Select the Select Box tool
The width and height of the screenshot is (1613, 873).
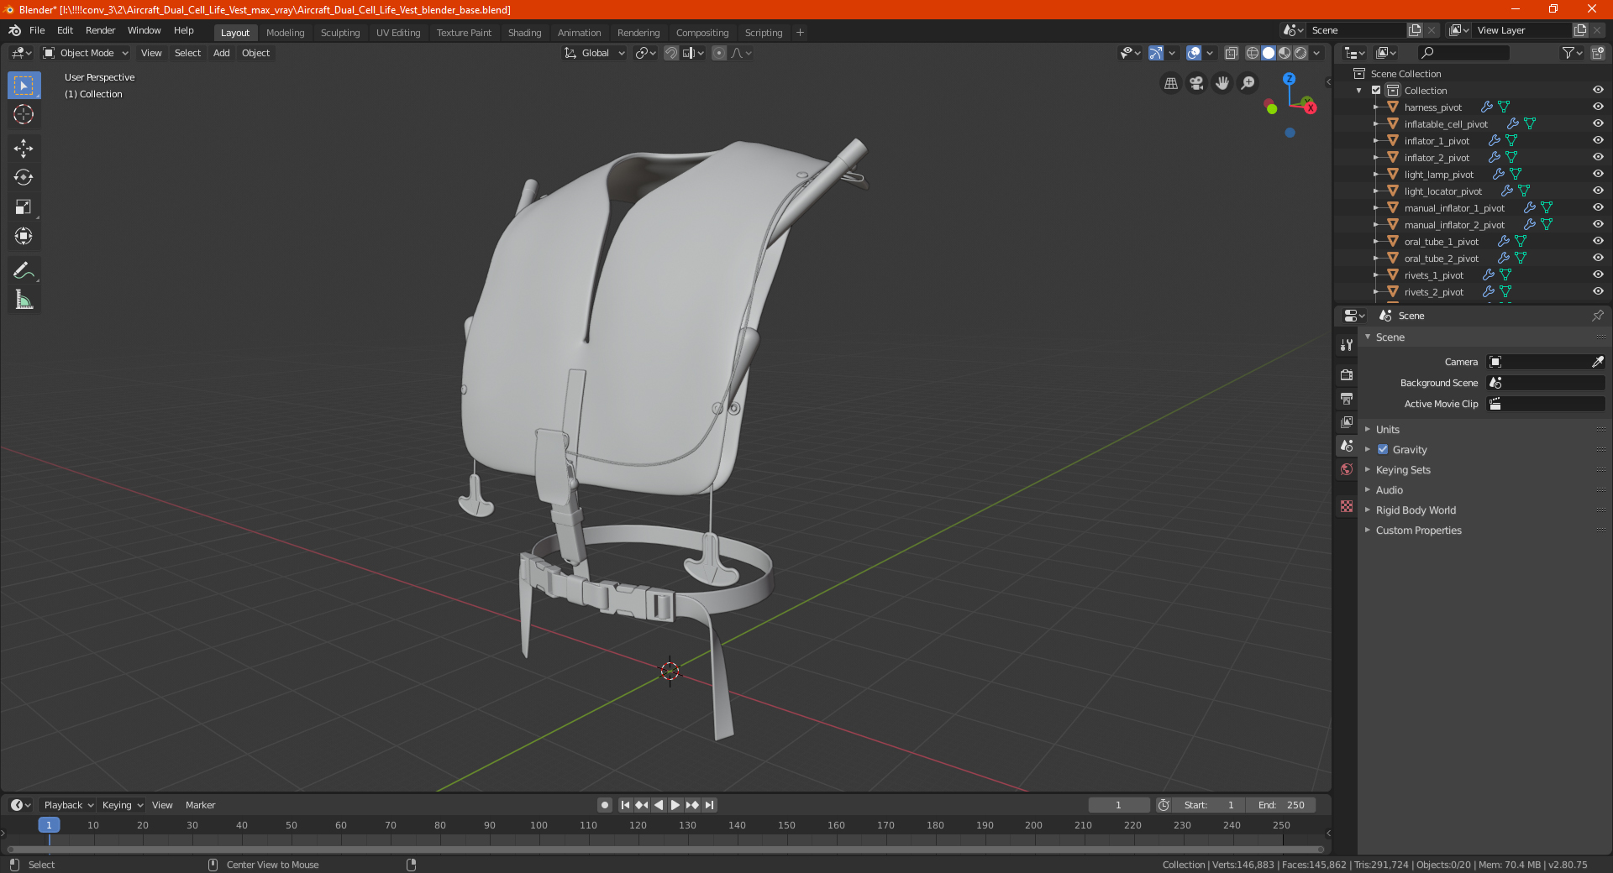(24, 86)
